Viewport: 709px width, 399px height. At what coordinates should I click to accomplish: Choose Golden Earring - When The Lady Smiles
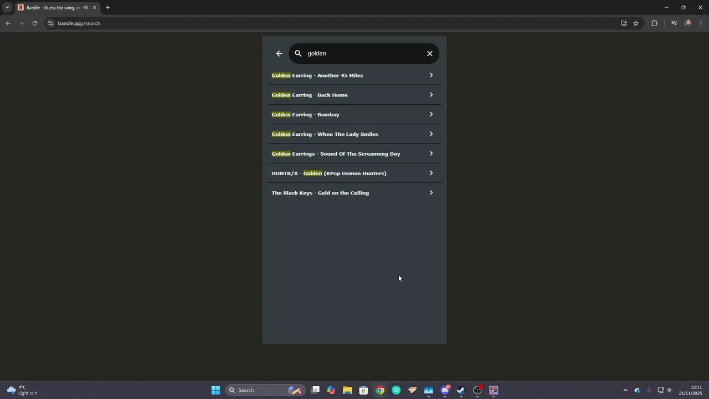click(354, 134)
